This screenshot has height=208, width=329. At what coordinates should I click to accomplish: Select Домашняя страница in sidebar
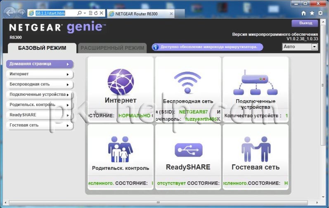(x=40, y=64)
